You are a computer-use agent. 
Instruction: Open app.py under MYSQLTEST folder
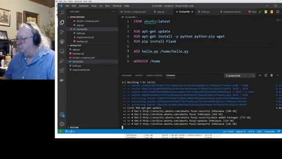click(76, 49)
